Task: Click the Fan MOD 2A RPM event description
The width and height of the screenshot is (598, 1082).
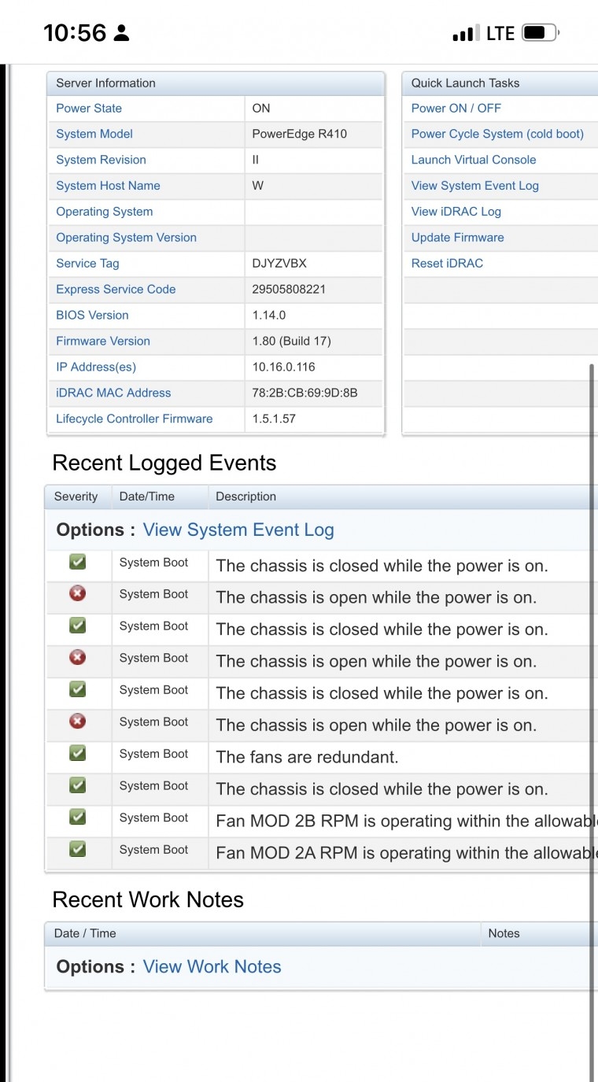Action: point(406,853)
